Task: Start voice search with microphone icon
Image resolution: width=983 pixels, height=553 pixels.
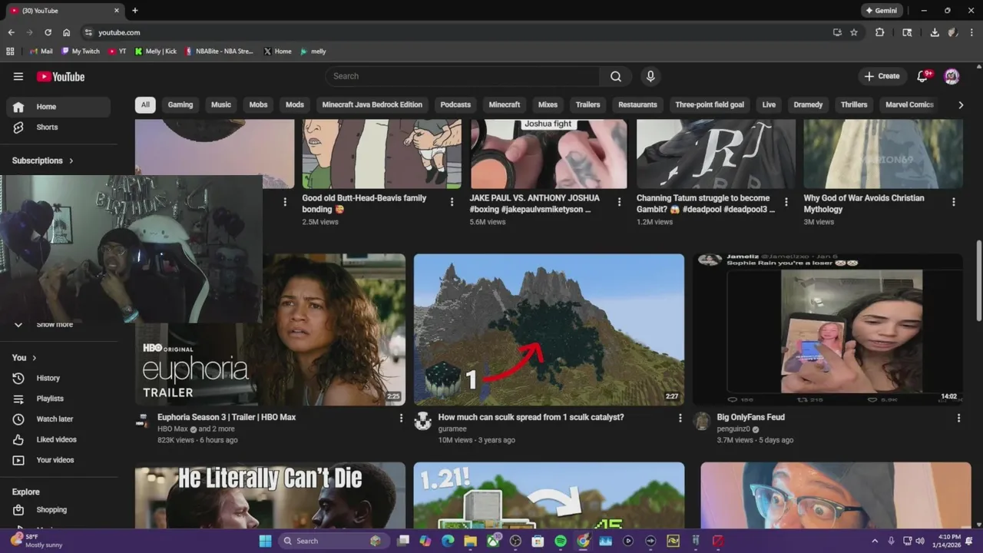Action: 650,76
